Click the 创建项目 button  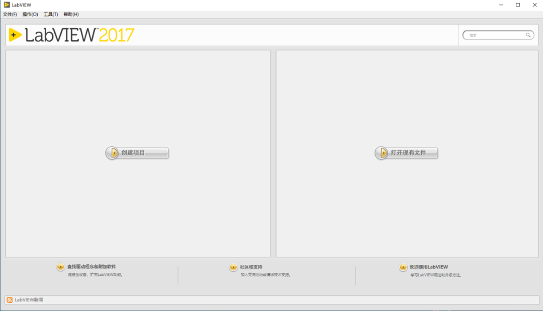click(137, 152)
